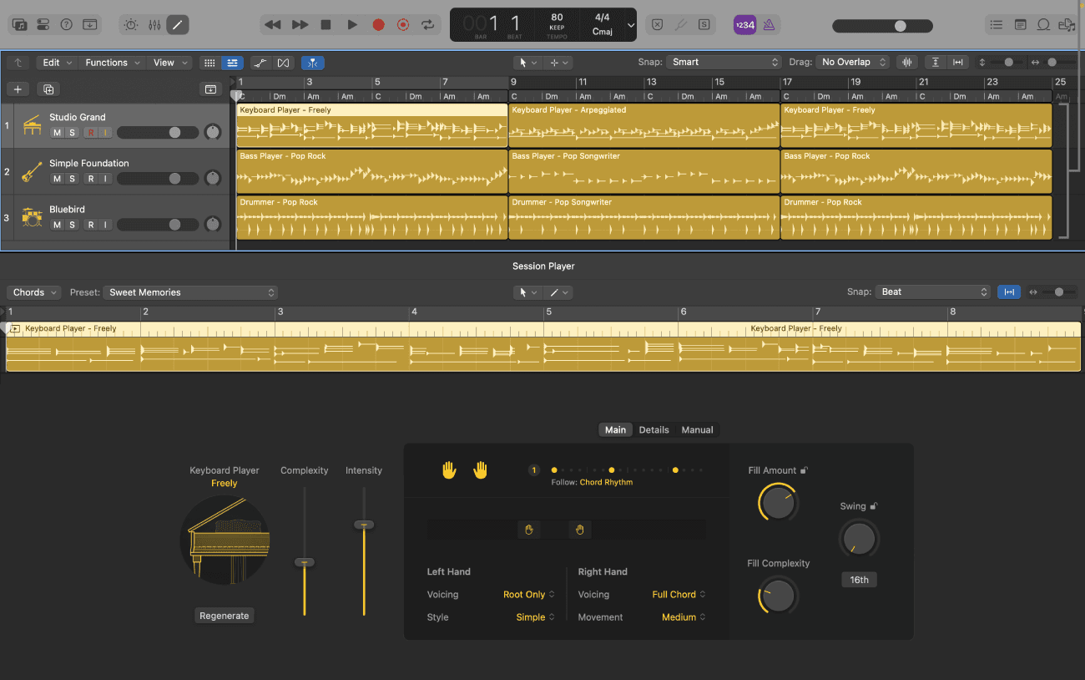Screen dimensions: 1085x680
Task: Adjust the Complexity slider
Action: click(x=305, y=562)
